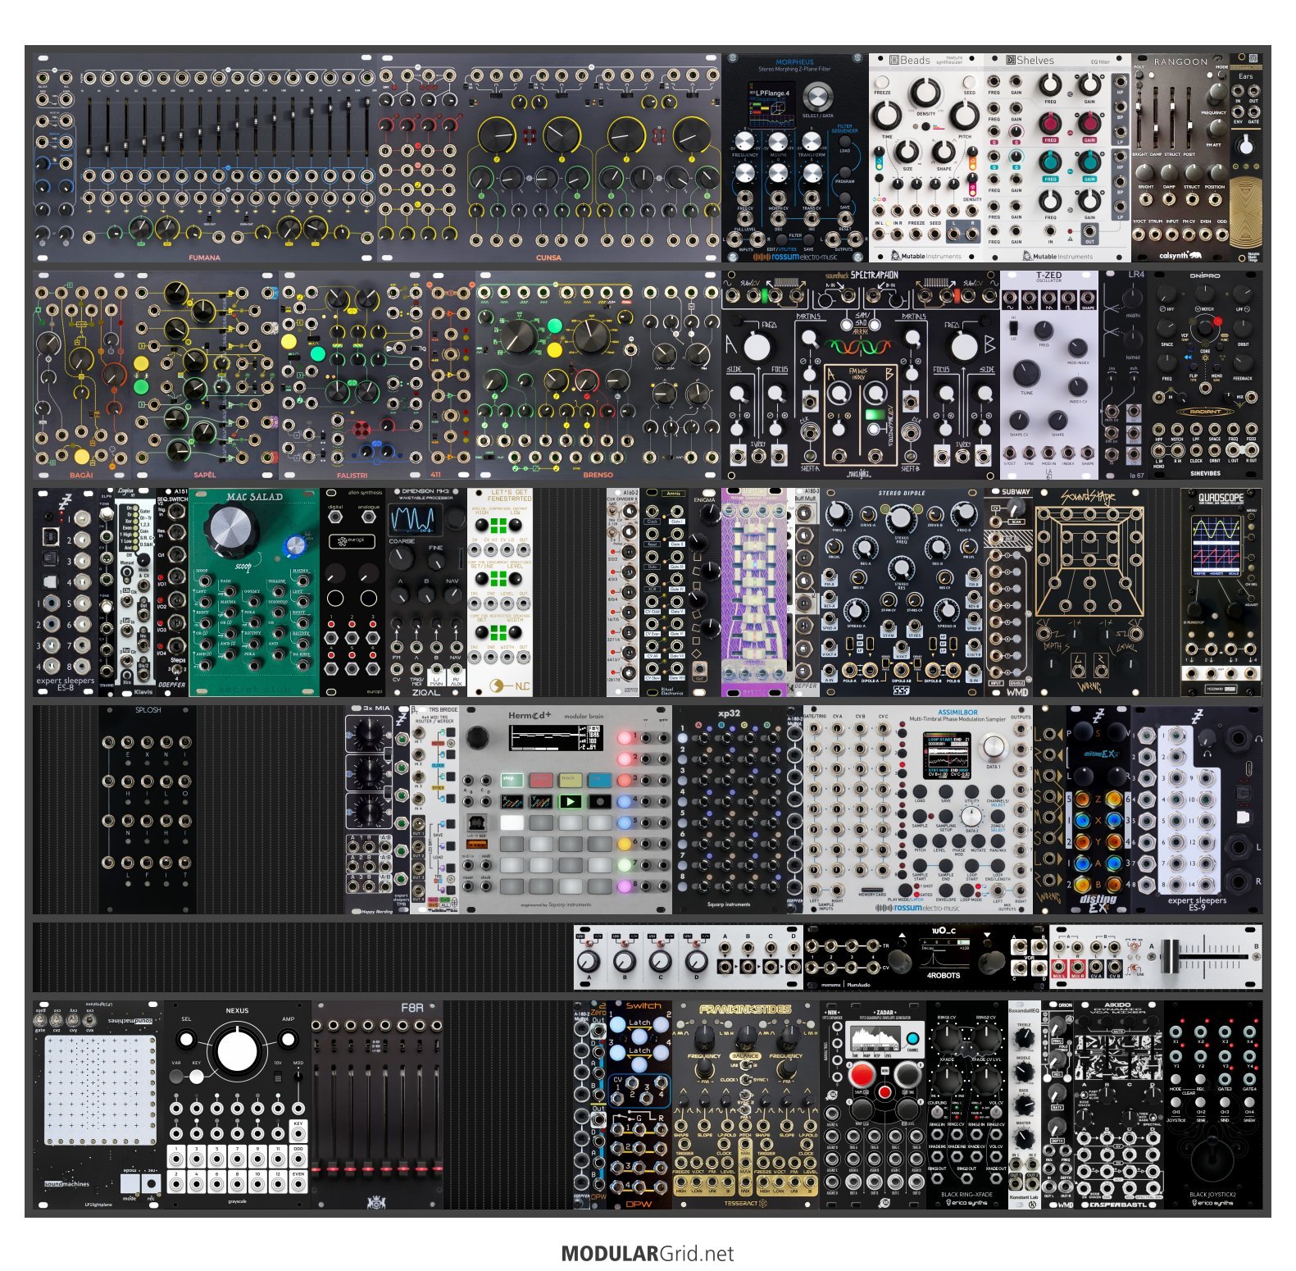Screen dimensions: 1296x1271
Task: Select the SAPÈL module
Action: (205, 376)
